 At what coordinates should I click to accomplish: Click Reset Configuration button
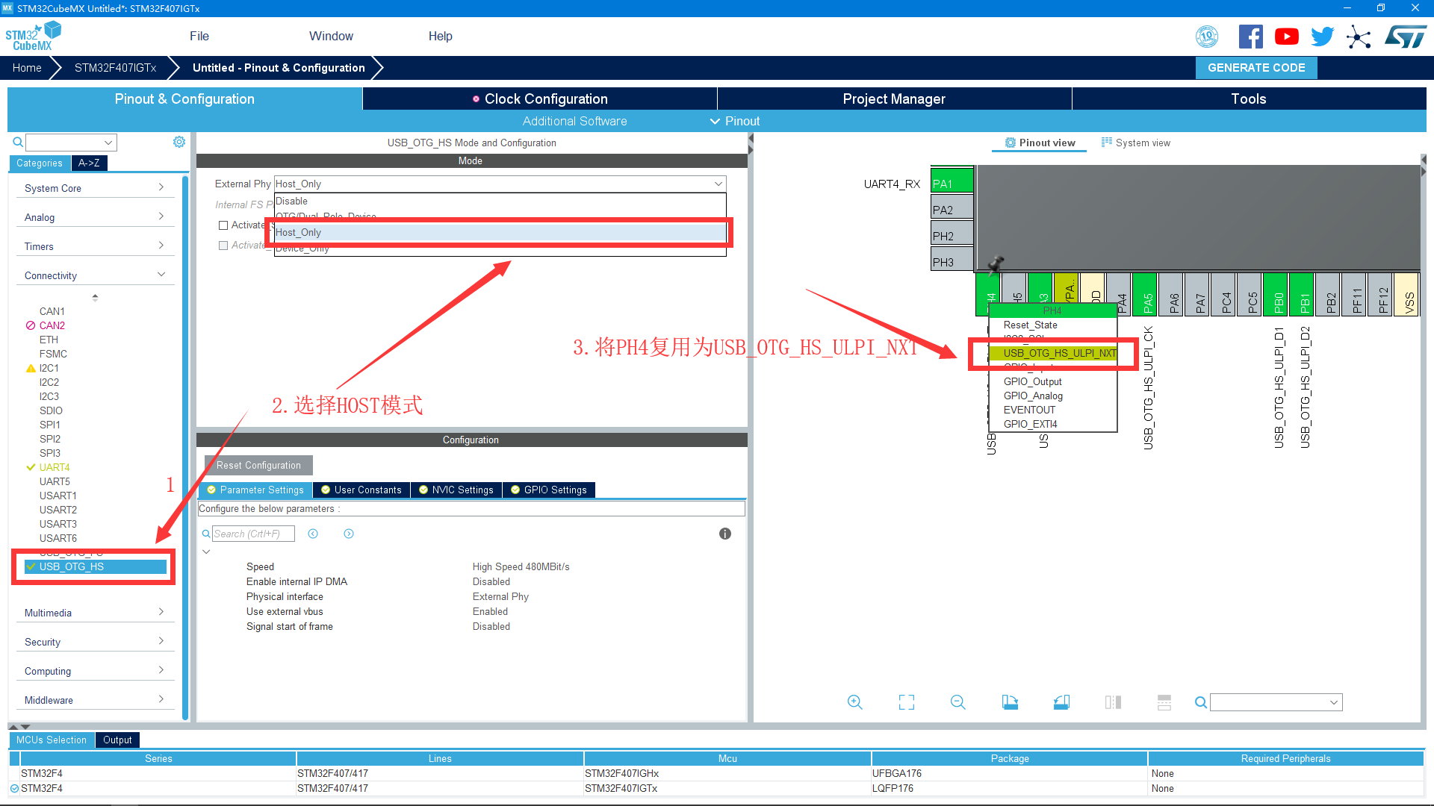(x=258, y=465)
